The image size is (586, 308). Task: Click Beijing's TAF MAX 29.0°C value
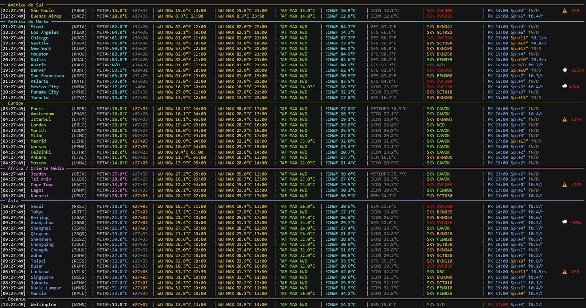[x=298, y=217]
